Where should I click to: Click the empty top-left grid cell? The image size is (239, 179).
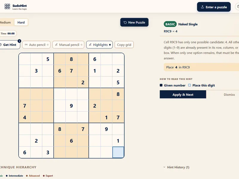24,59
